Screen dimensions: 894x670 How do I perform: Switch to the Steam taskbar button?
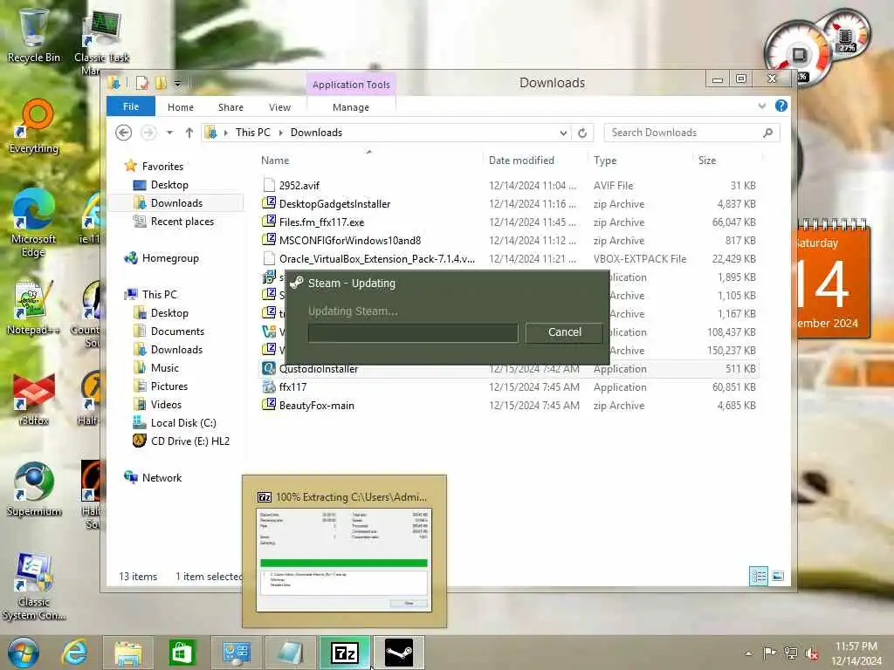(x=398, y=653)
